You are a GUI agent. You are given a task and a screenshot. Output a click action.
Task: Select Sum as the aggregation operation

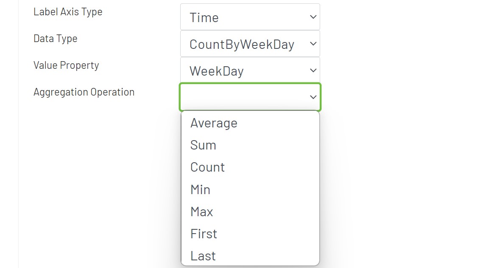click(x=204, y=145)
